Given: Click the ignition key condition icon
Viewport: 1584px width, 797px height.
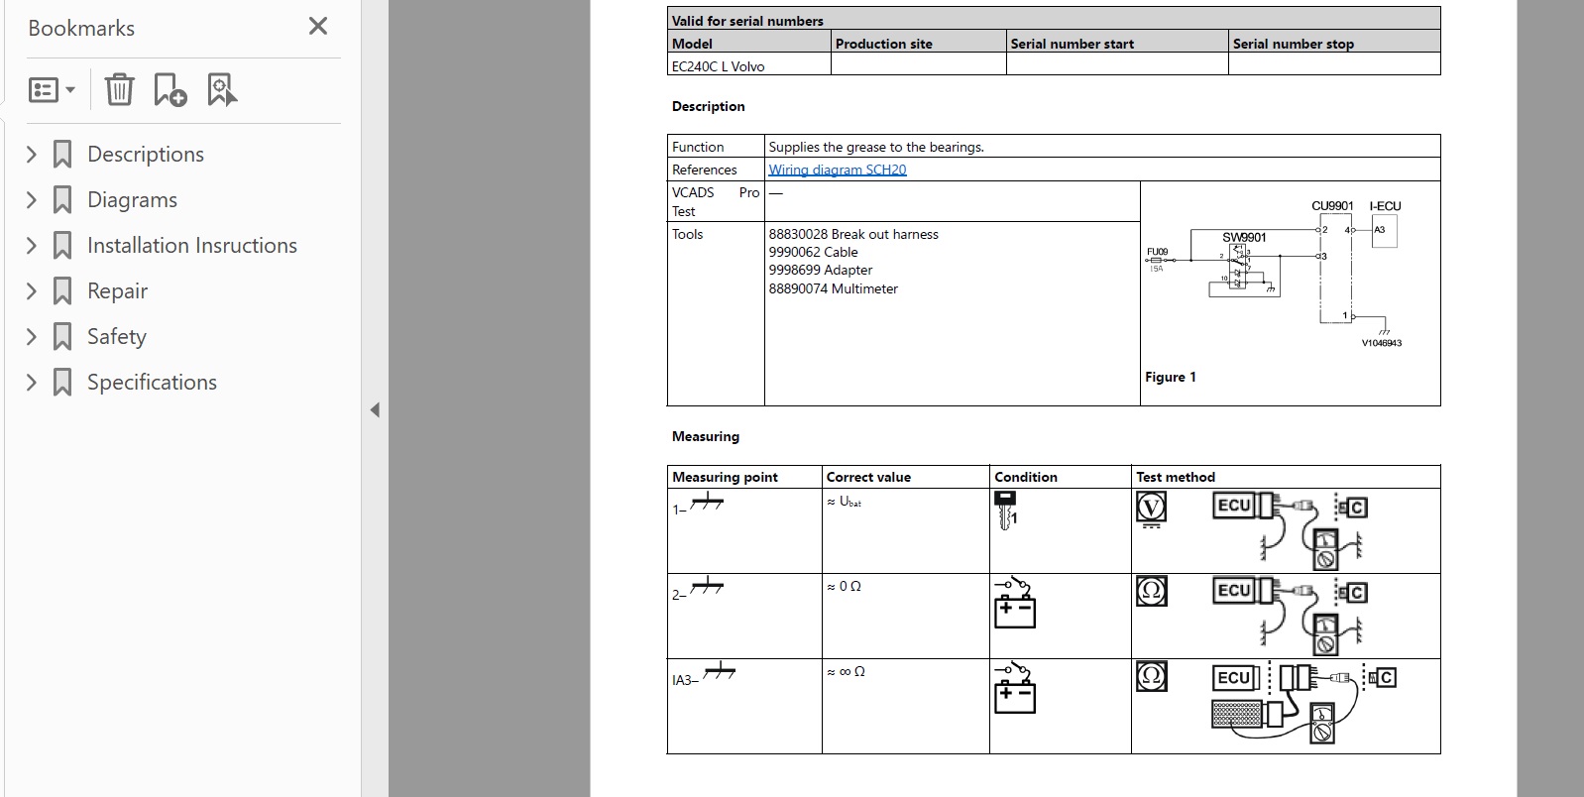Looking at the screenshot, I should [1005, 510].
